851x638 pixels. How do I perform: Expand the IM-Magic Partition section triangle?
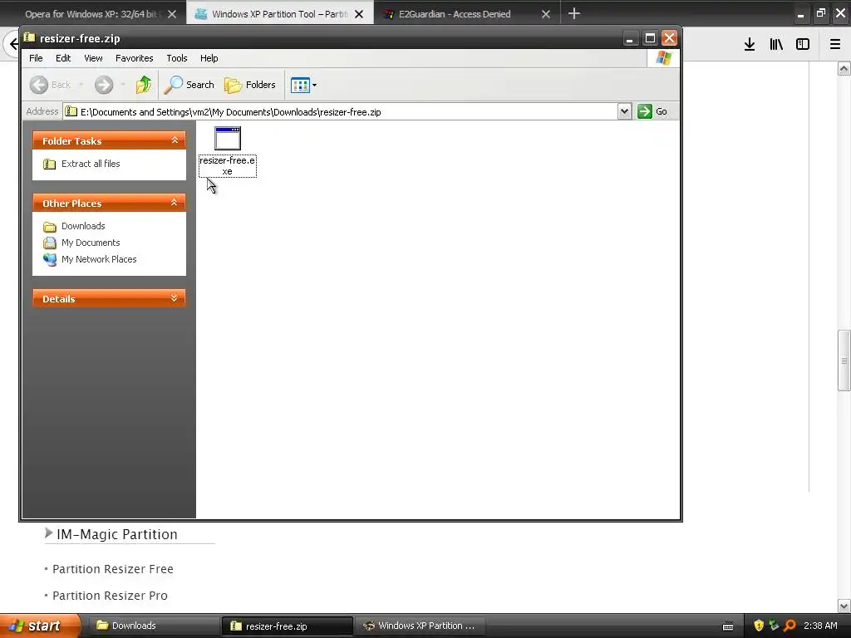(48, 533)
